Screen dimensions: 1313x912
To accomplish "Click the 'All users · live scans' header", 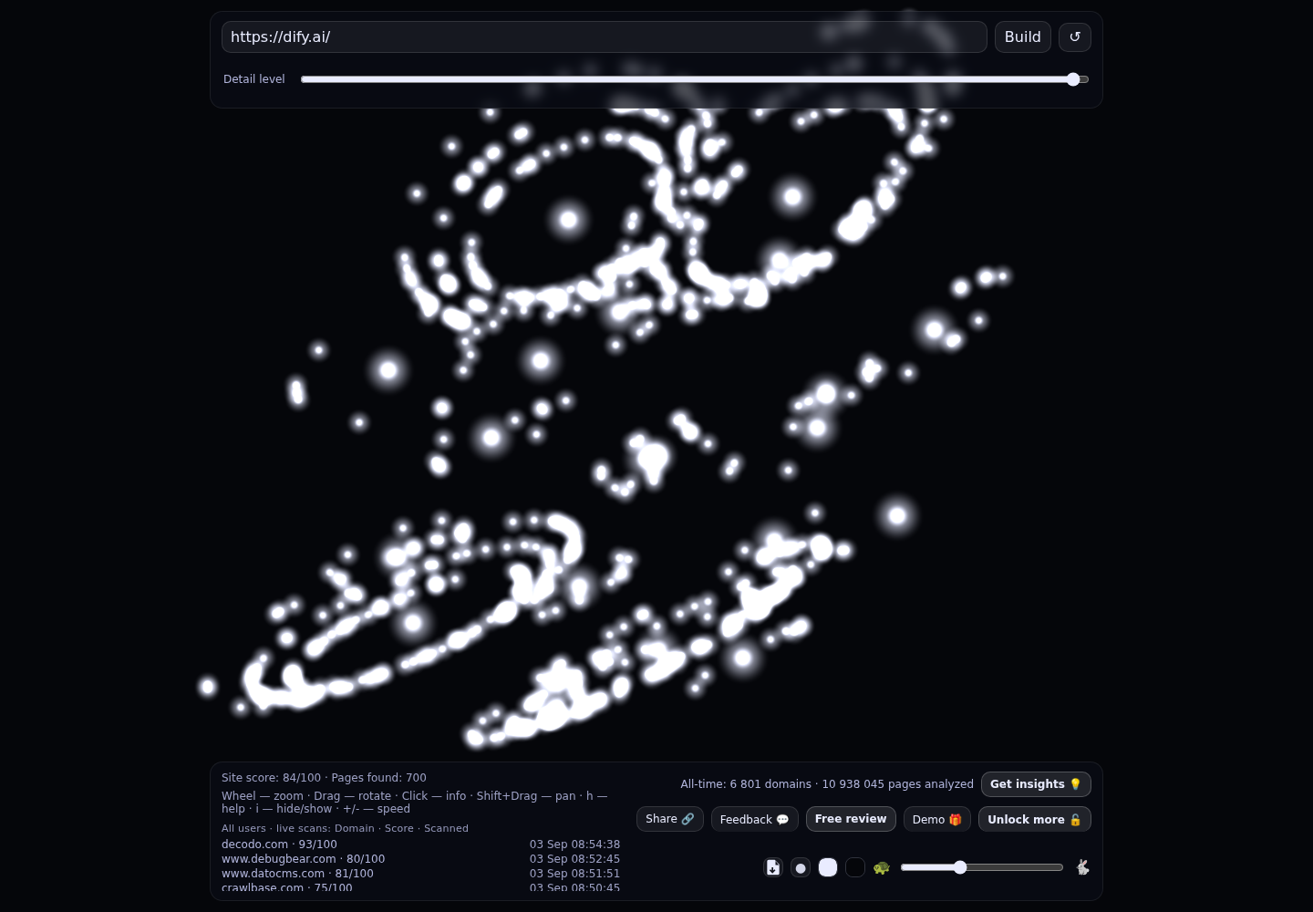I will click(345, 828).
